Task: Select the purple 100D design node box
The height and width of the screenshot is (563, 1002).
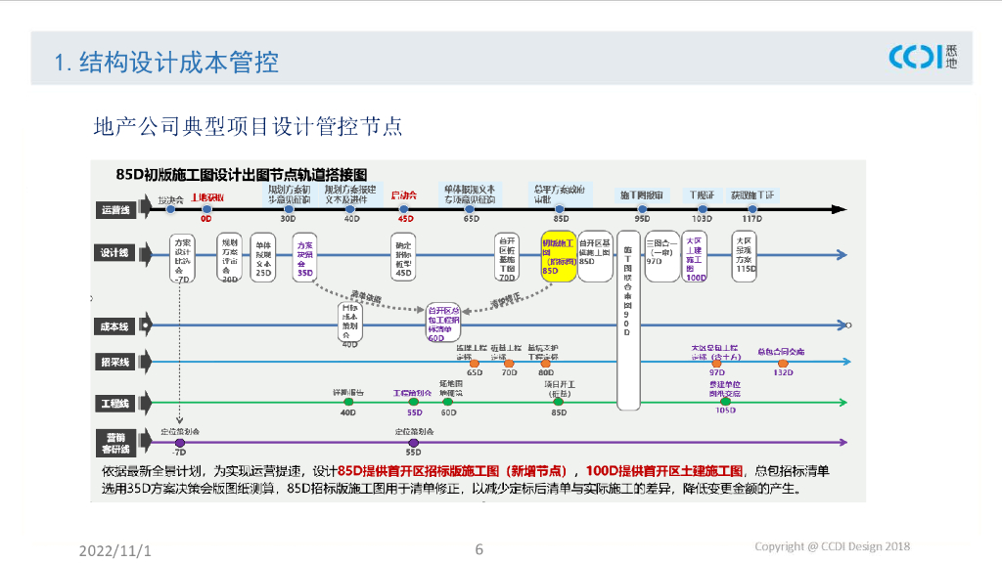Action: coord(695,257)
